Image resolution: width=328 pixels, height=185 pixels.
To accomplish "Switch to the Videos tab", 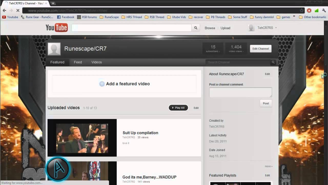I will coord(97,62).
